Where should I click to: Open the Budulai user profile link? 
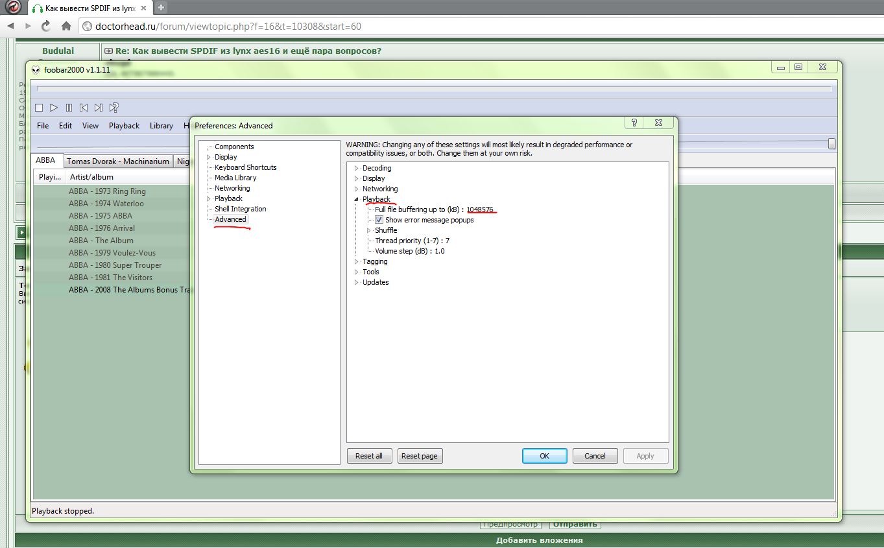pyautogui.click(x=58, y=51)
